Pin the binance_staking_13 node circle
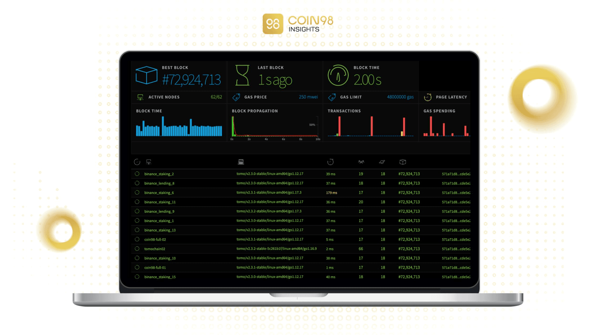Screen dimensions: 596x335 click(137, 230)
